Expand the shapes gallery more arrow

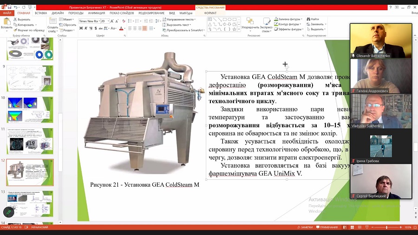pyautogui.click(x=239, y=29)
